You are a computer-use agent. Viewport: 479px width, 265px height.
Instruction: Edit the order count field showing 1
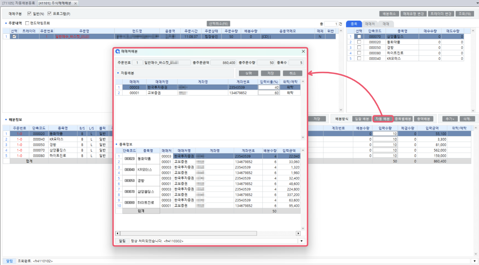[331, 23]
